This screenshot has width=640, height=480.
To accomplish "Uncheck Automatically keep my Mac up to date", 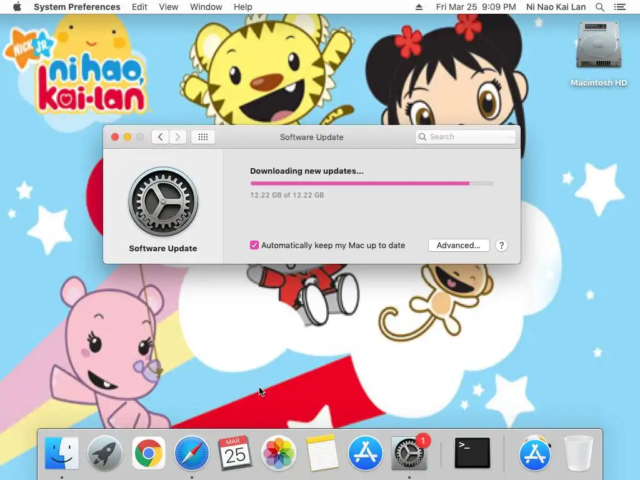I will pyautogui.click(x=254, y=245).
